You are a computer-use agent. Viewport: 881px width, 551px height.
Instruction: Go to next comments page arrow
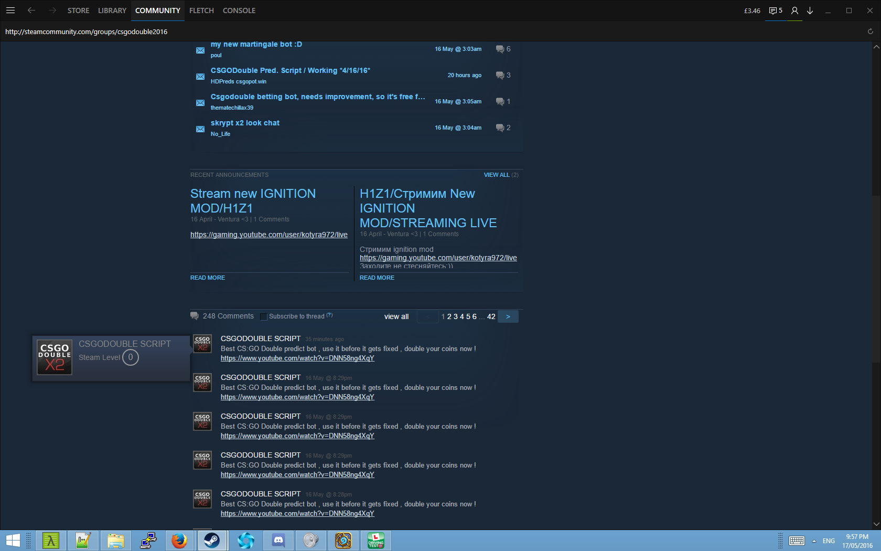[x=508, y=316]
